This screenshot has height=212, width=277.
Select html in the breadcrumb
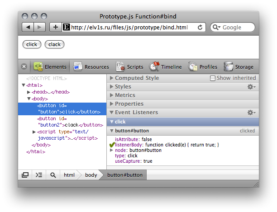point(69,175)
